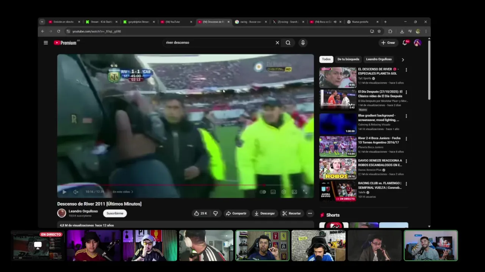This screenshot has width=485, height=272.
Task: Open the account avatar menu
Action: 417,43
